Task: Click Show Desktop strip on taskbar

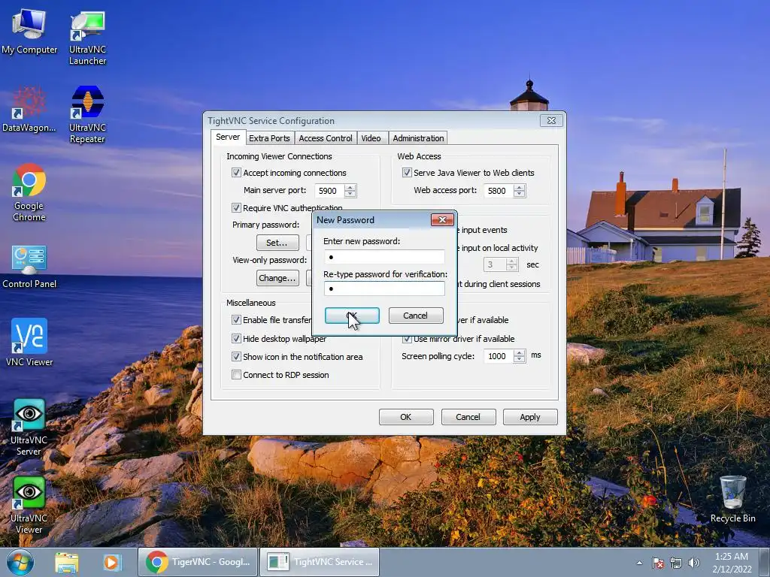Action: (x=765, y=562)
